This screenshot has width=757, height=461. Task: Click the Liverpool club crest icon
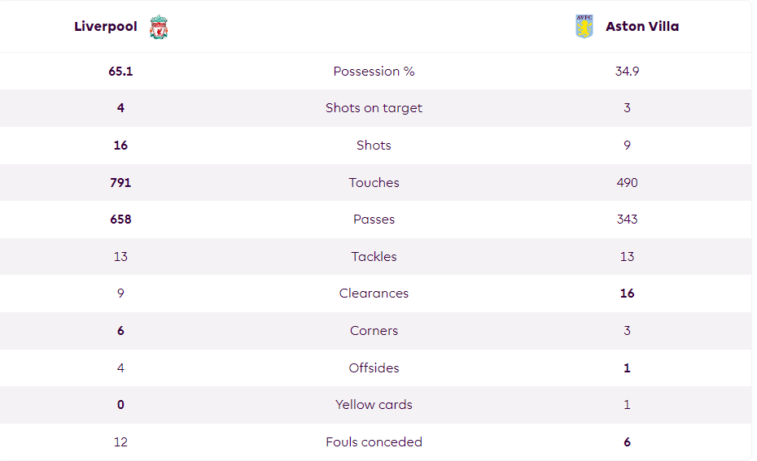(159, 27)
